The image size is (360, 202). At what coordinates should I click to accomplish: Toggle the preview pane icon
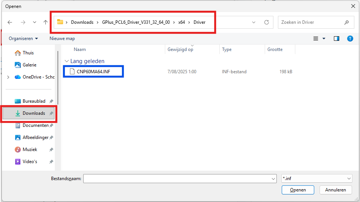pyautogui.click(x=337, y=39)
